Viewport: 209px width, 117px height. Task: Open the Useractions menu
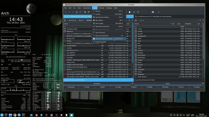[87, 8]
